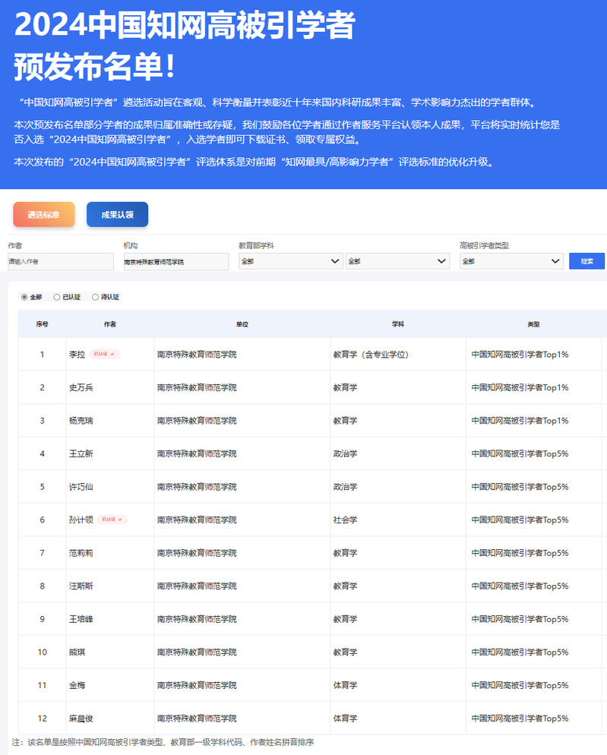Click the 已认证 badge next to 李拉
This screenshot has height=755, width=607.
[x=104, y=354]
